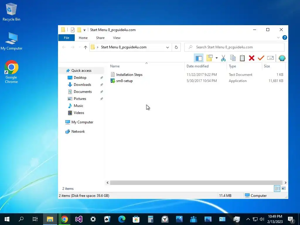Open the Windows Start button
The height and width of the screenshot is (225, 300).
pos(7,219)
